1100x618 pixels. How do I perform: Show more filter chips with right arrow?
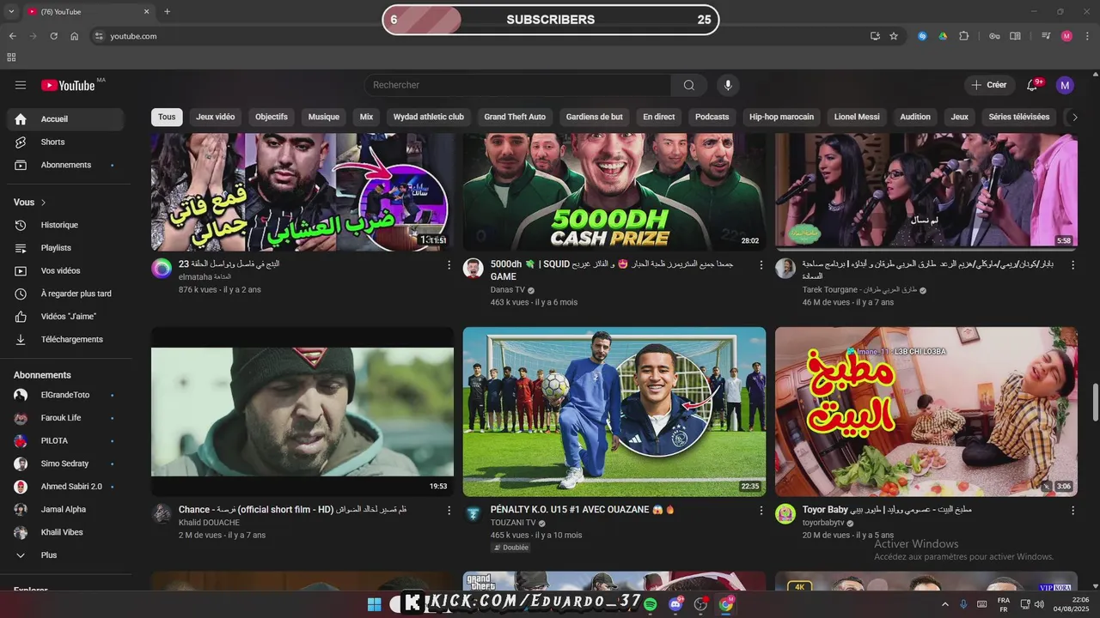[1073, 118]
